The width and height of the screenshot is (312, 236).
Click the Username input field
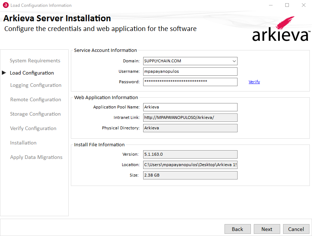tap(190, 72)
